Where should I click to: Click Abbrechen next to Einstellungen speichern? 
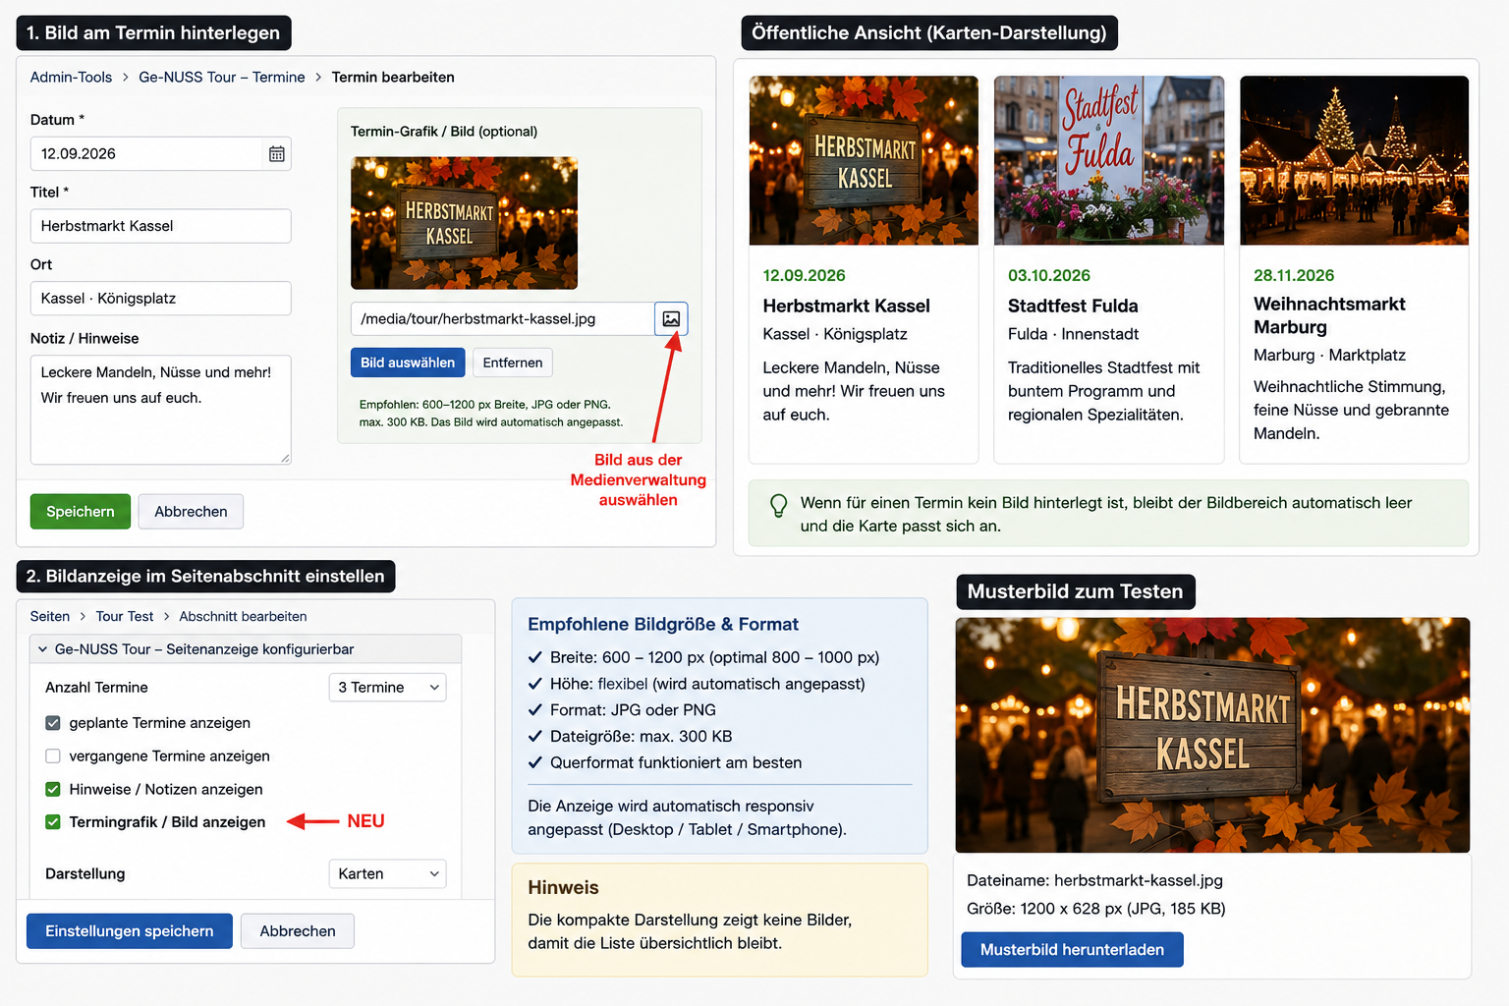(298, 931)
